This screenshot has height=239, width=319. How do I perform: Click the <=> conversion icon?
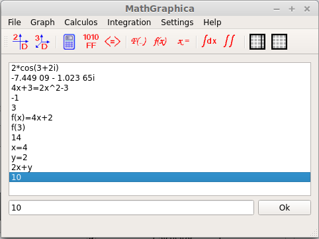113,42
